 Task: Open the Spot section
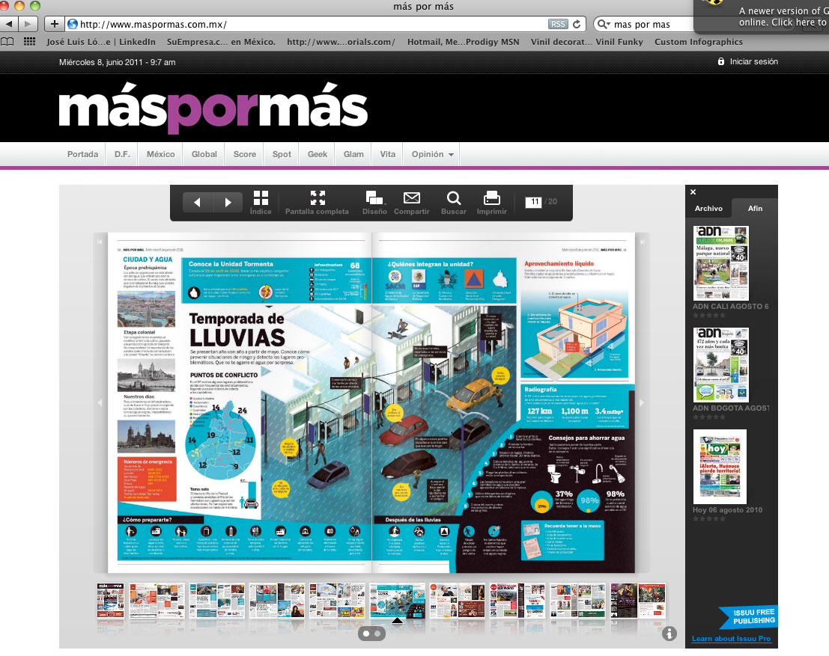(282, 154)
